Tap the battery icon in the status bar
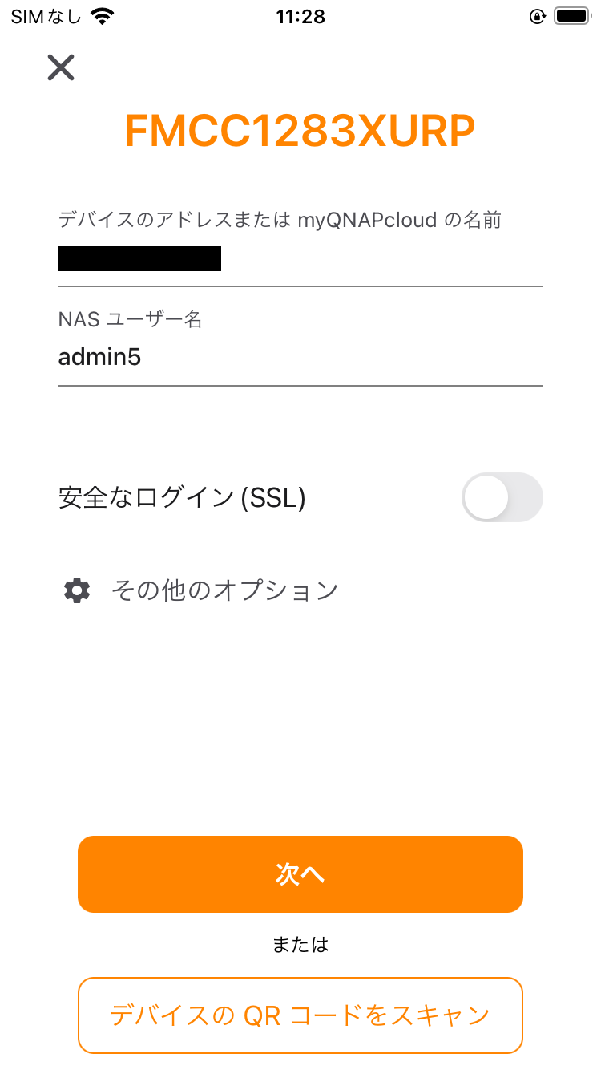Viewport: 601px width, 1070px height. point(571,17)
